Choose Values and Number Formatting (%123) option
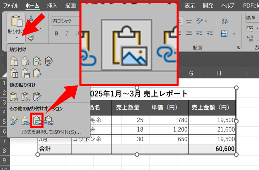This screenshot has width=259, height=170. [x=26, y=97]
